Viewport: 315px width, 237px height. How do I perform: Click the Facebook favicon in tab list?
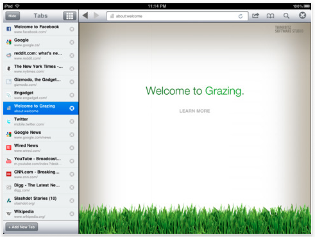click(x=9, y=29)
